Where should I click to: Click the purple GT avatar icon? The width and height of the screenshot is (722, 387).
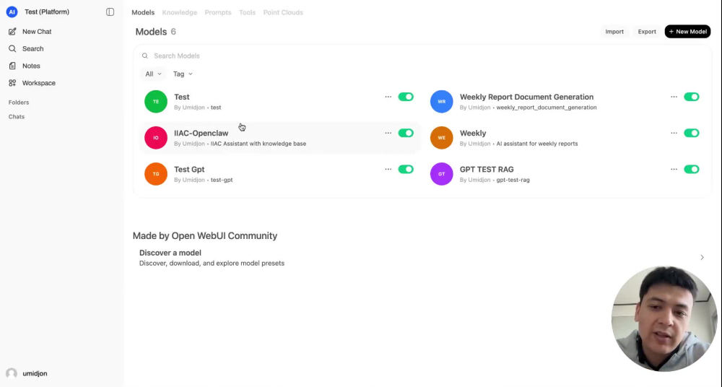coord(442,174)
